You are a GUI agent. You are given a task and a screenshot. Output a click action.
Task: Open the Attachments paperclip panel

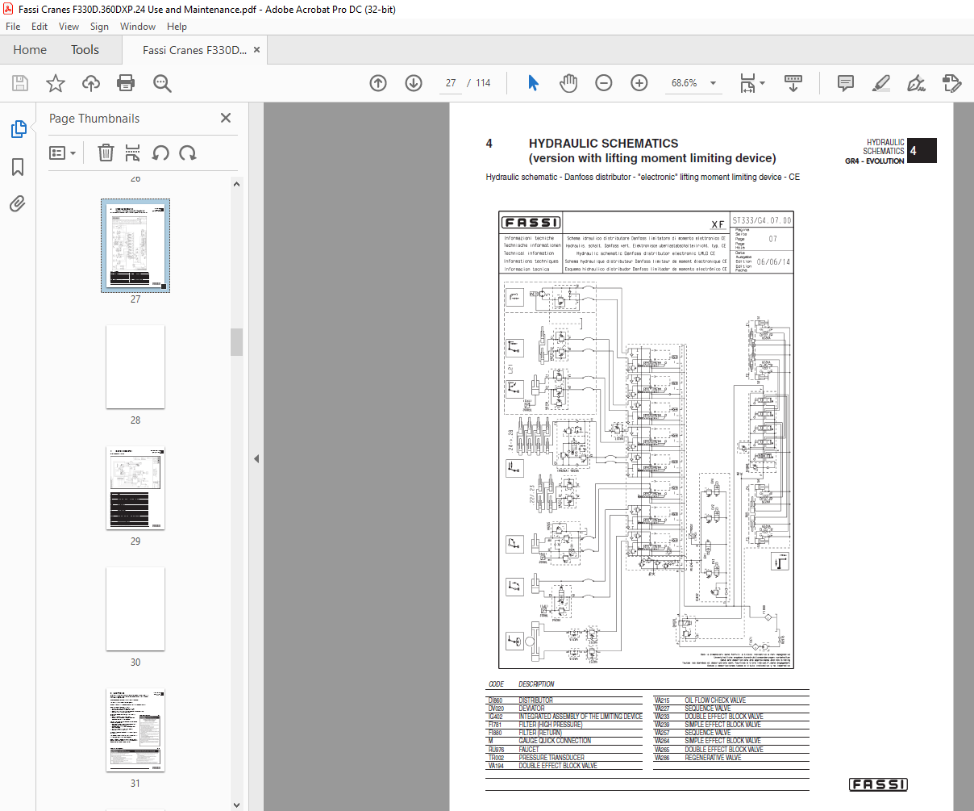tap(18, 204)
